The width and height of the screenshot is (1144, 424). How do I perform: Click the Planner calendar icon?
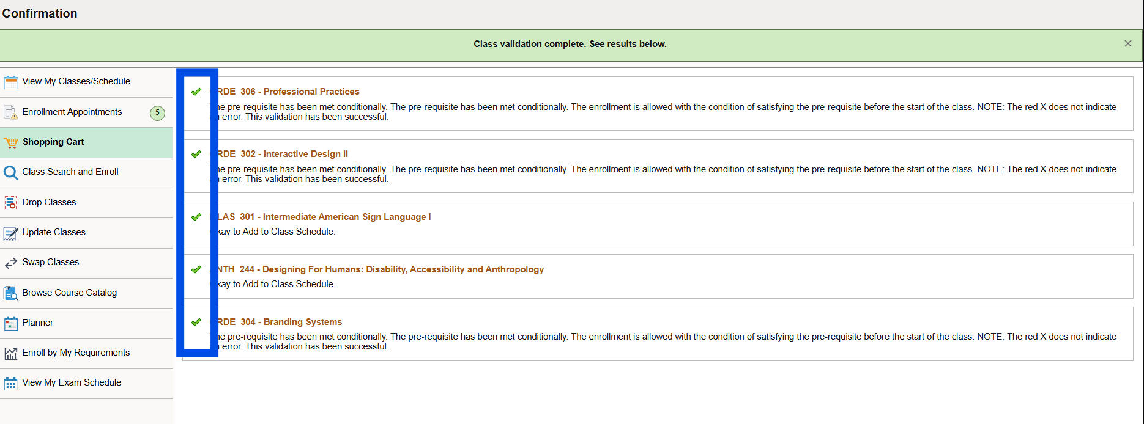pyautogui.click(x=10, y=323)
